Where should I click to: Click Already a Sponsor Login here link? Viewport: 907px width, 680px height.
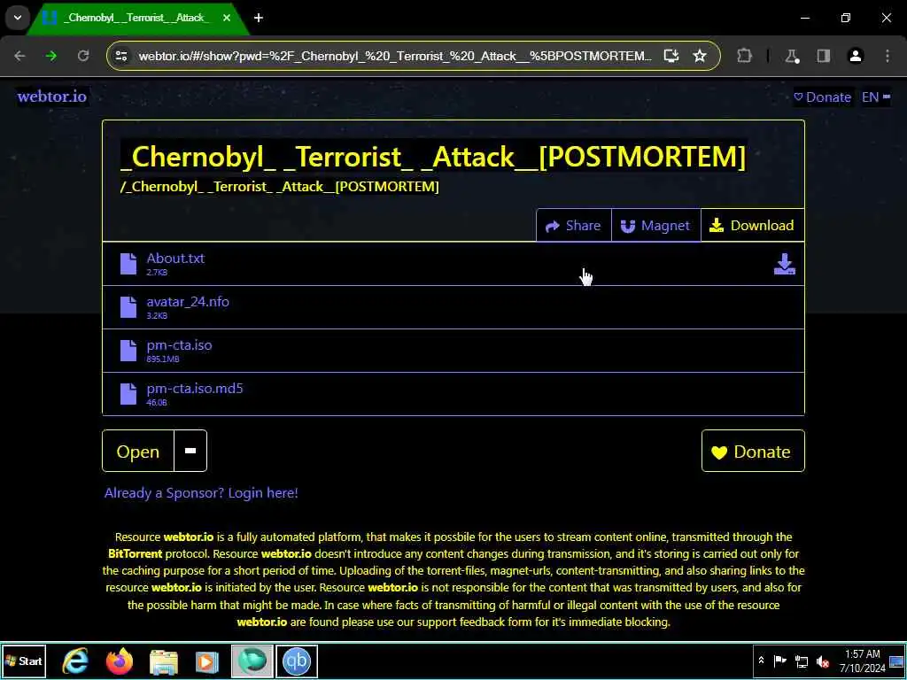(201, 492)
